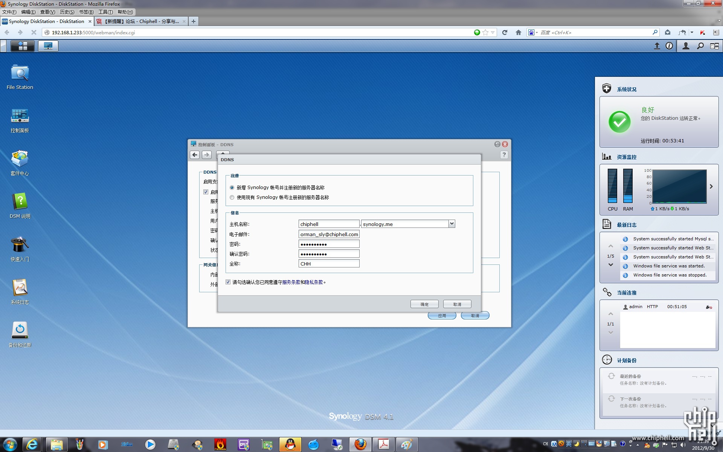The width and height of the screenshot is (723, 452).
Task: Open the File Station desktop icon
Action: (x=20, y=77)
